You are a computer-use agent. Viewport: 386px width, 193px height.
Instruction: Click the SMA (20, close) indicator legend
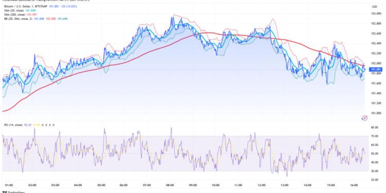pos(14,10)
